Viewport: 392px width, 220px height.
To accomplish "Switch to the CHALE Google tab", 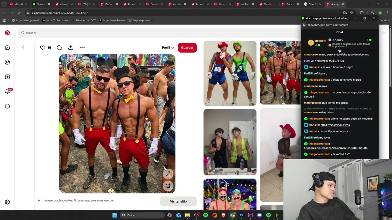I will 312,4.
